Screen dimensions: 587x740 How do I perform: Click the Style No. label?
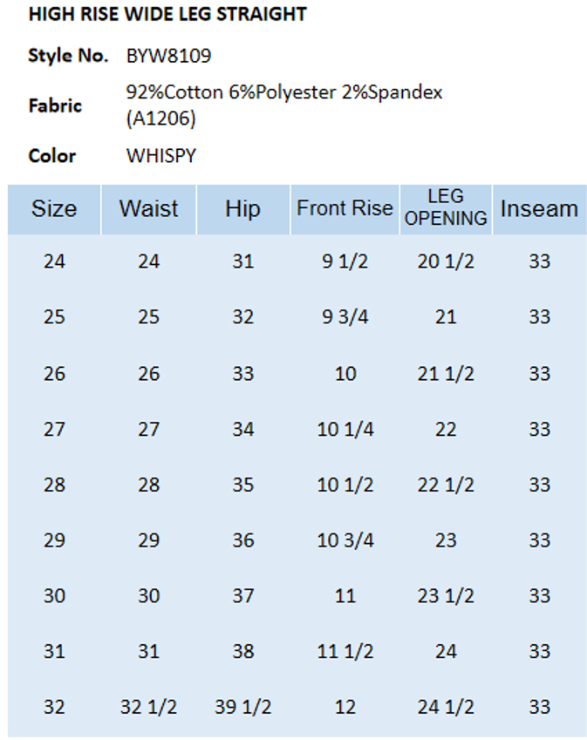[68, 57]
